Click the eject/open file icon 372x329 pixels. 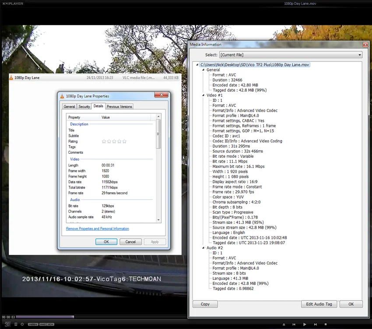tap(284, 324)
